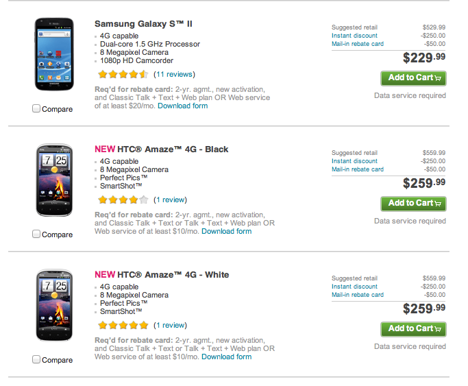Screen dimensions: 468x386
Task: View the 1 review for HTC Amaze Black
Action: click(170, 200)
